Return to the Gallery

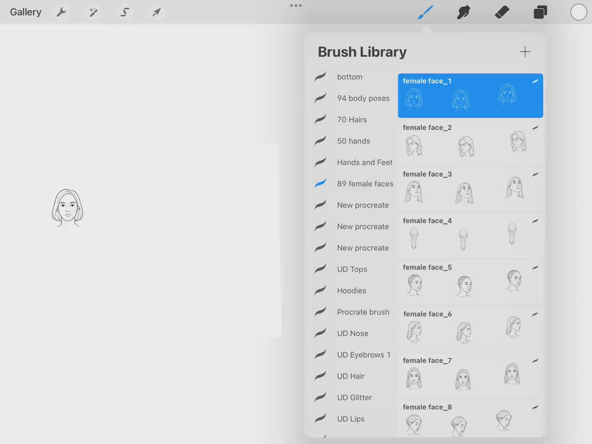point(25,12)
